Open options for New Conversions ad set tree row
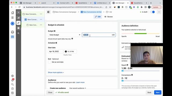The height and width of the screenshot is (96, 172). pyautogui.click(x=41, y=19)
